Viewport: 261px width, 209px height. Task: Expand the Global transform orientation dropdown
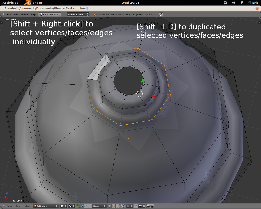(x=99, y=206)
